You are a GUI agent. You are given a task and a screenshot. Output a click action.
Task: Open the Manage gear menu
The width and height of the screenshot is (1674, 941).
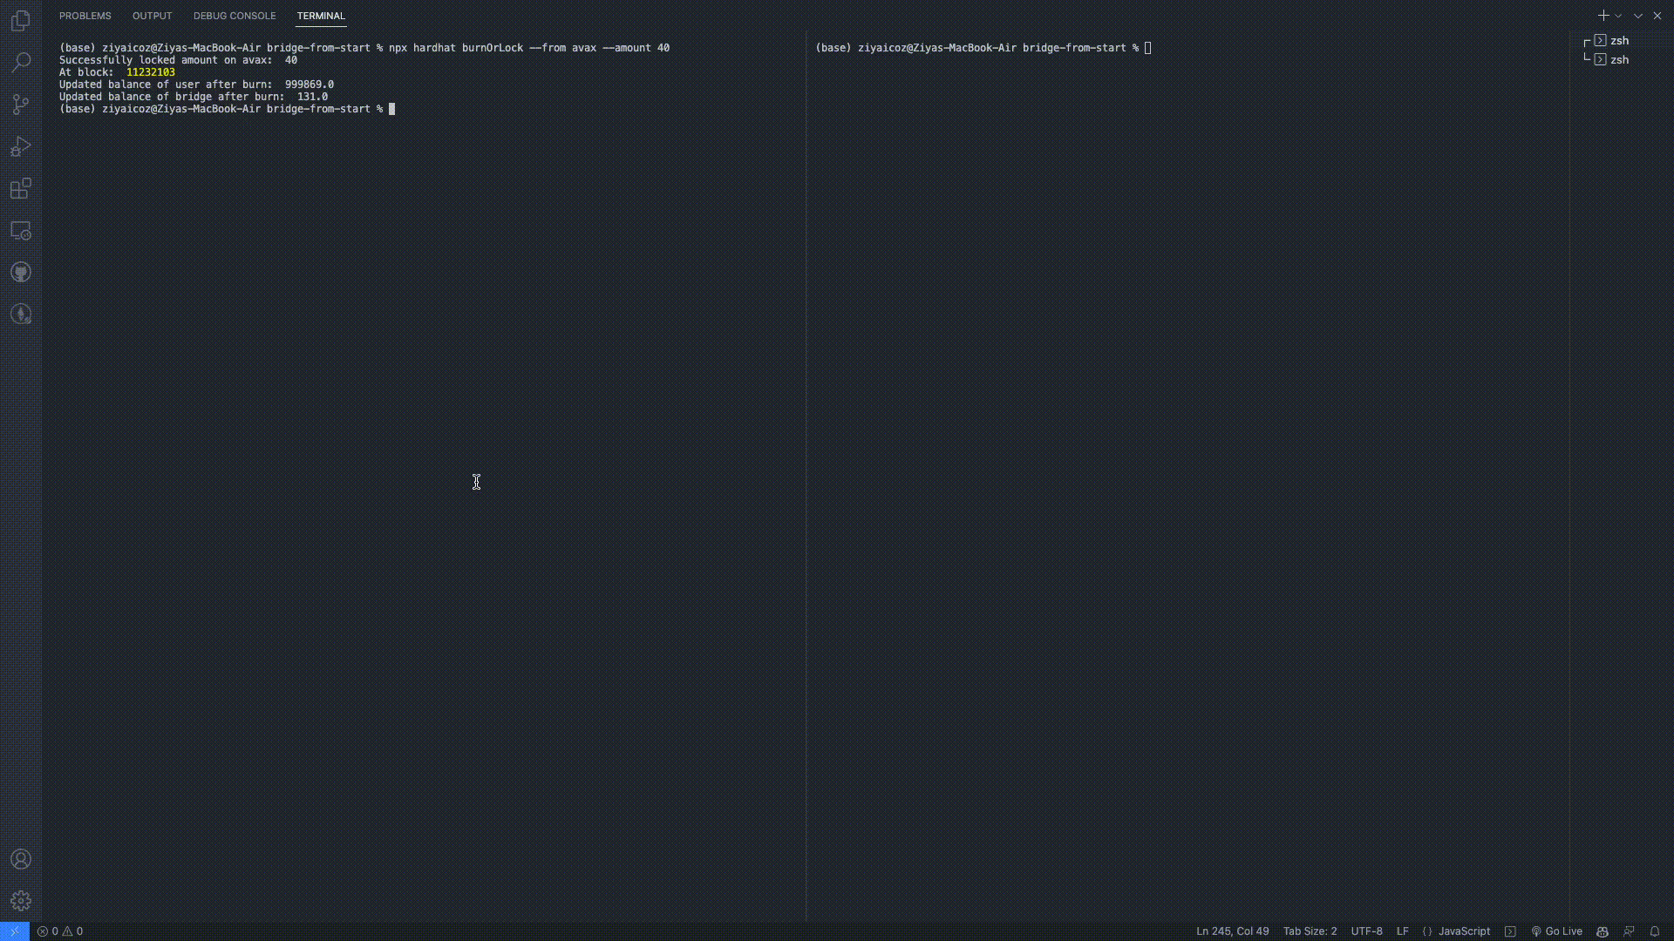point(21,901)
